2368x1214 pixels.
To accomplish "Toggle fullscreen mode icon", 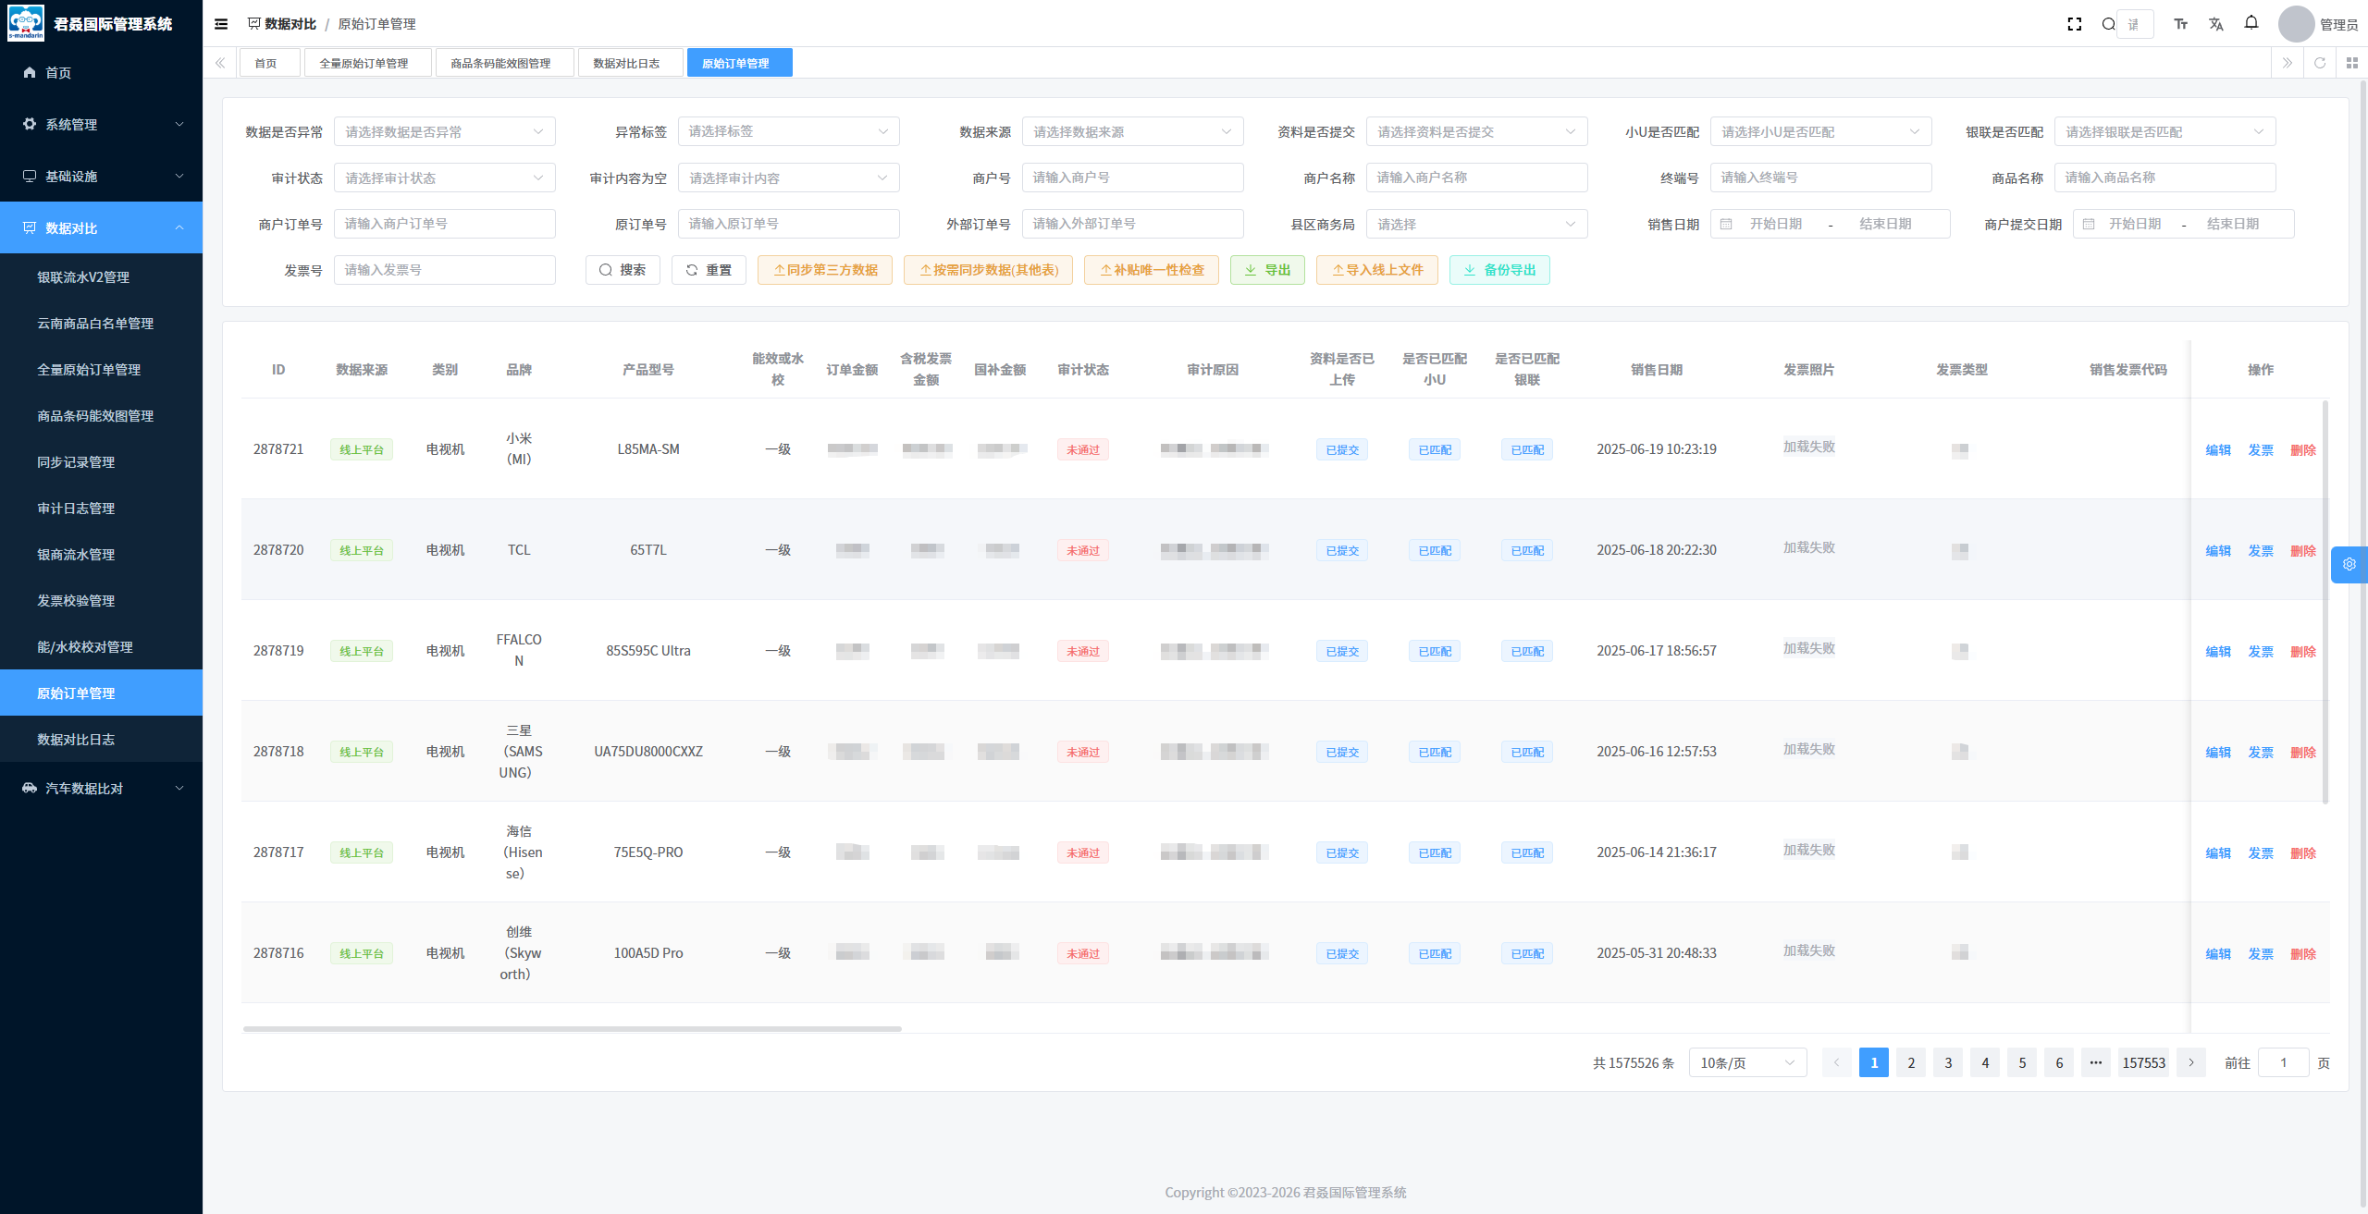I will pyautogui.click(x=2074, y=24).
